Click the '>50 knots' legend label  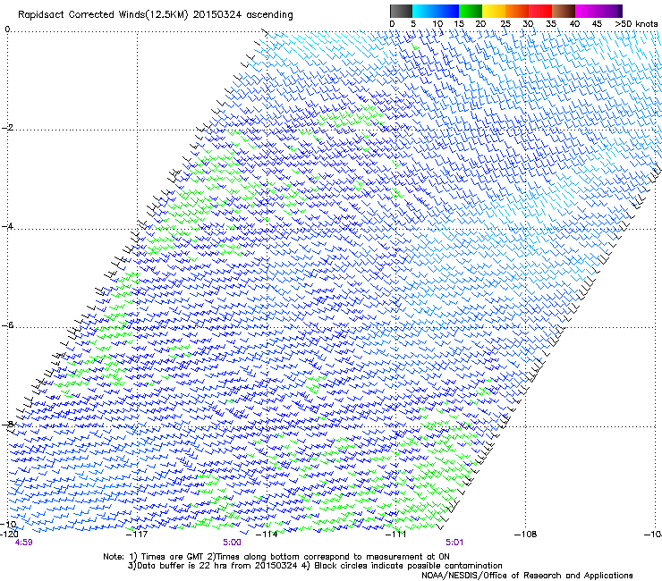click(636, 24)
